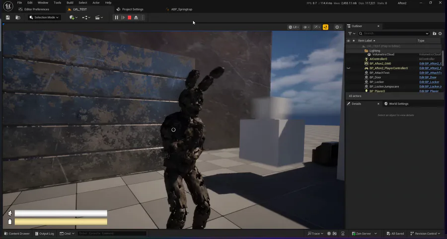Select the BP_Afton2_PlayerController0 actor

[388, 68]
